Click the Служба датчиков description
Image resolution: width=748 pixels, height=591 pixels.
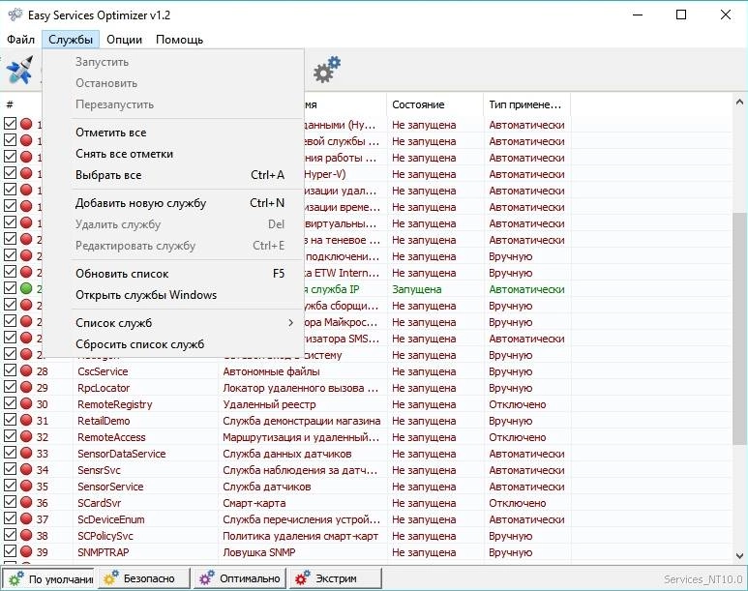pyautogui.click(x=267, y=487)
